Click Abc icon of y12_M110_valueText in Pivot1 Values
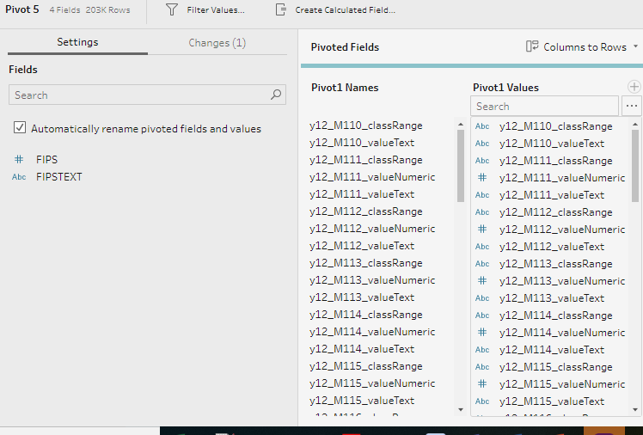 (x=482, y=144)
